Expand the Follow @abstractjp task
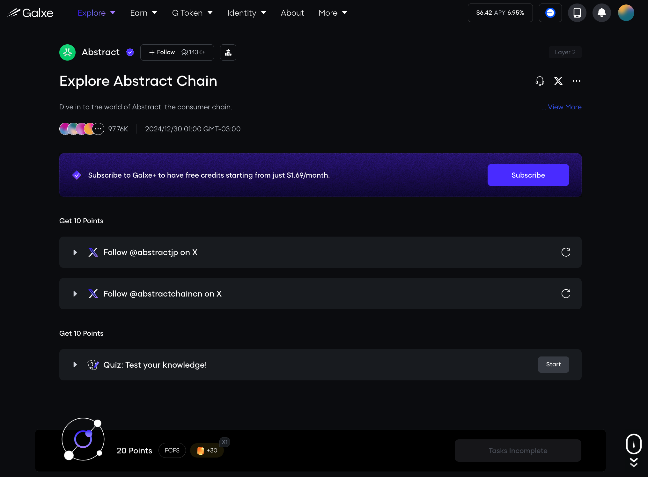Viewport: 648px width, 477px height. [x=75, y=252]
